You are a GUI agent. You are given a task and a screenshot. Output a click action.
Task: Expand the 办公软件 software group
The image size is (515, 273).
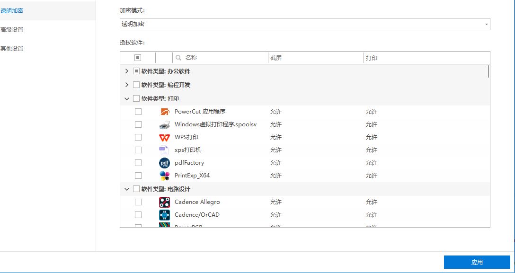pos(127,71)
